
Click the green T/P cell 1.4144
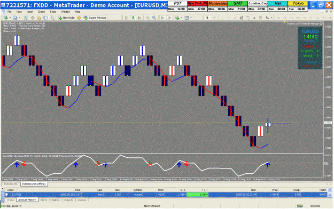coord(197,195)
